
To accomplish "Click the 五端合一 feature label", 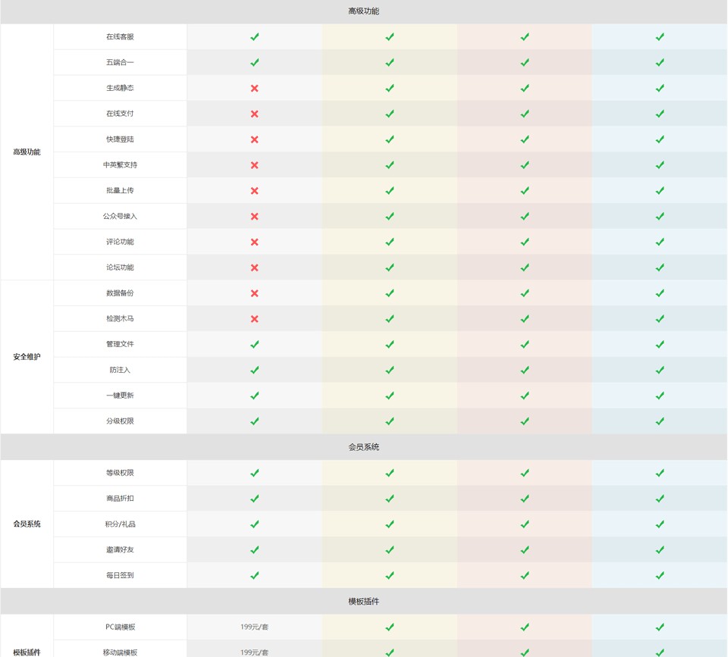I will 120,62.
